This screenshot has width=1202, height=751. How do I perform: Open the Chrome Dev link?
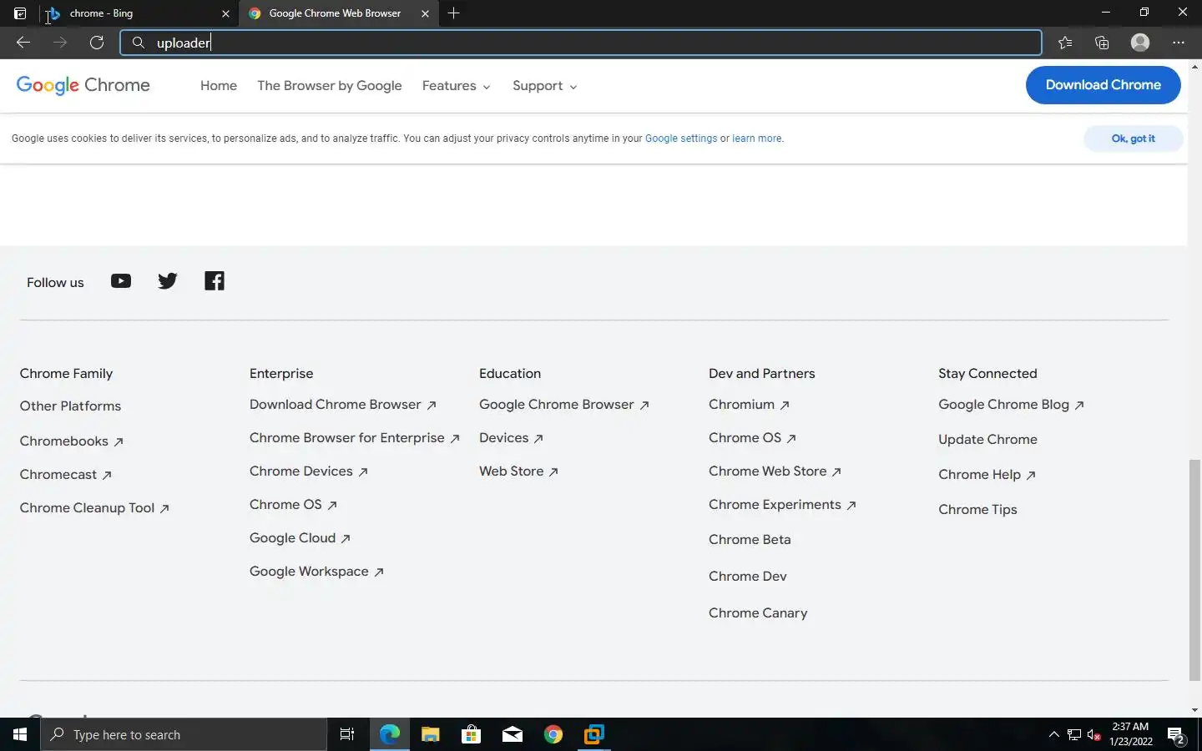click(748, 577)
